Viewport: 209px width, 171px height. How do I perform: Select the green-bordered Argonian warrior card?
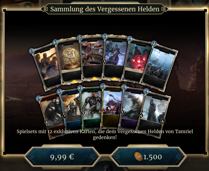click(x=91, y=108)
